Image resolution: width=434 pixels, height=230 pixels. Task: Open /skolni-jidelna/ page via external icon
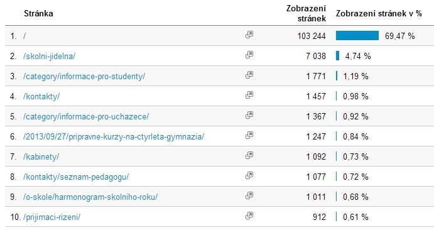coord(249,55)
